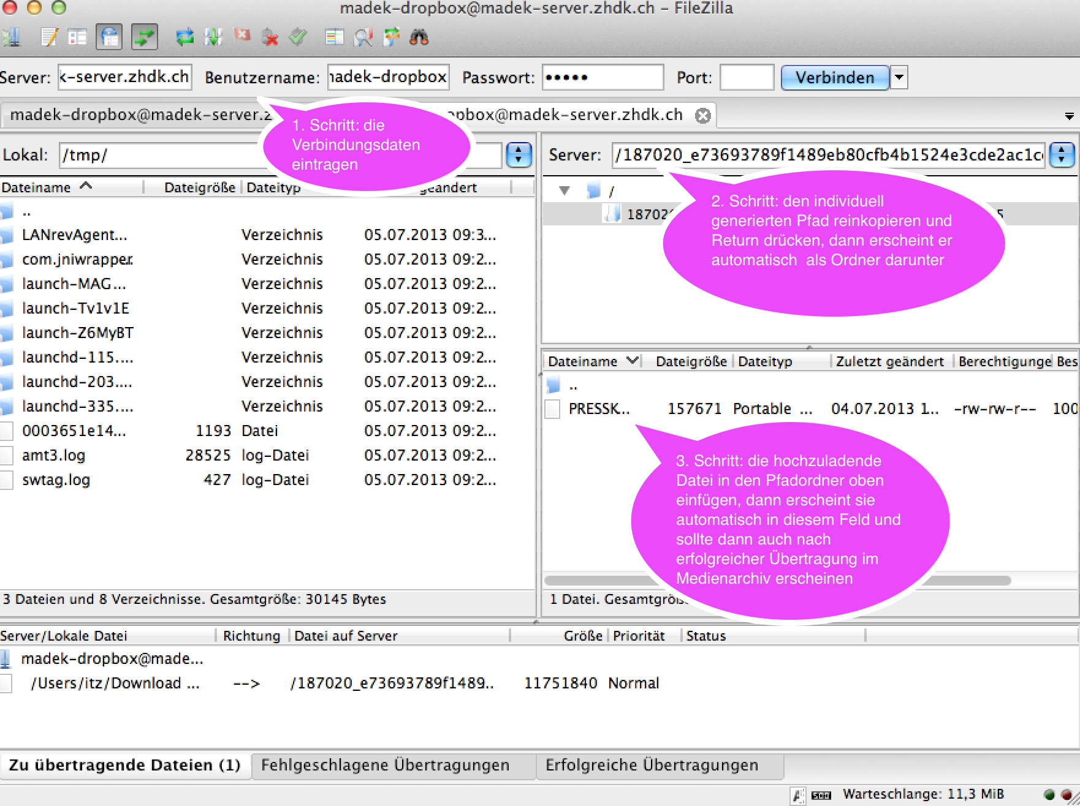Switch to Erfolgreiche Übertragungen tab
The width and height of the screenshot is (1080, 806).
[x=652, y=765]
